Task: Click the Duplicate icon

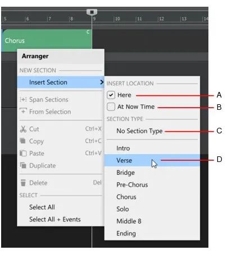Action: click(x=23, y=165)
